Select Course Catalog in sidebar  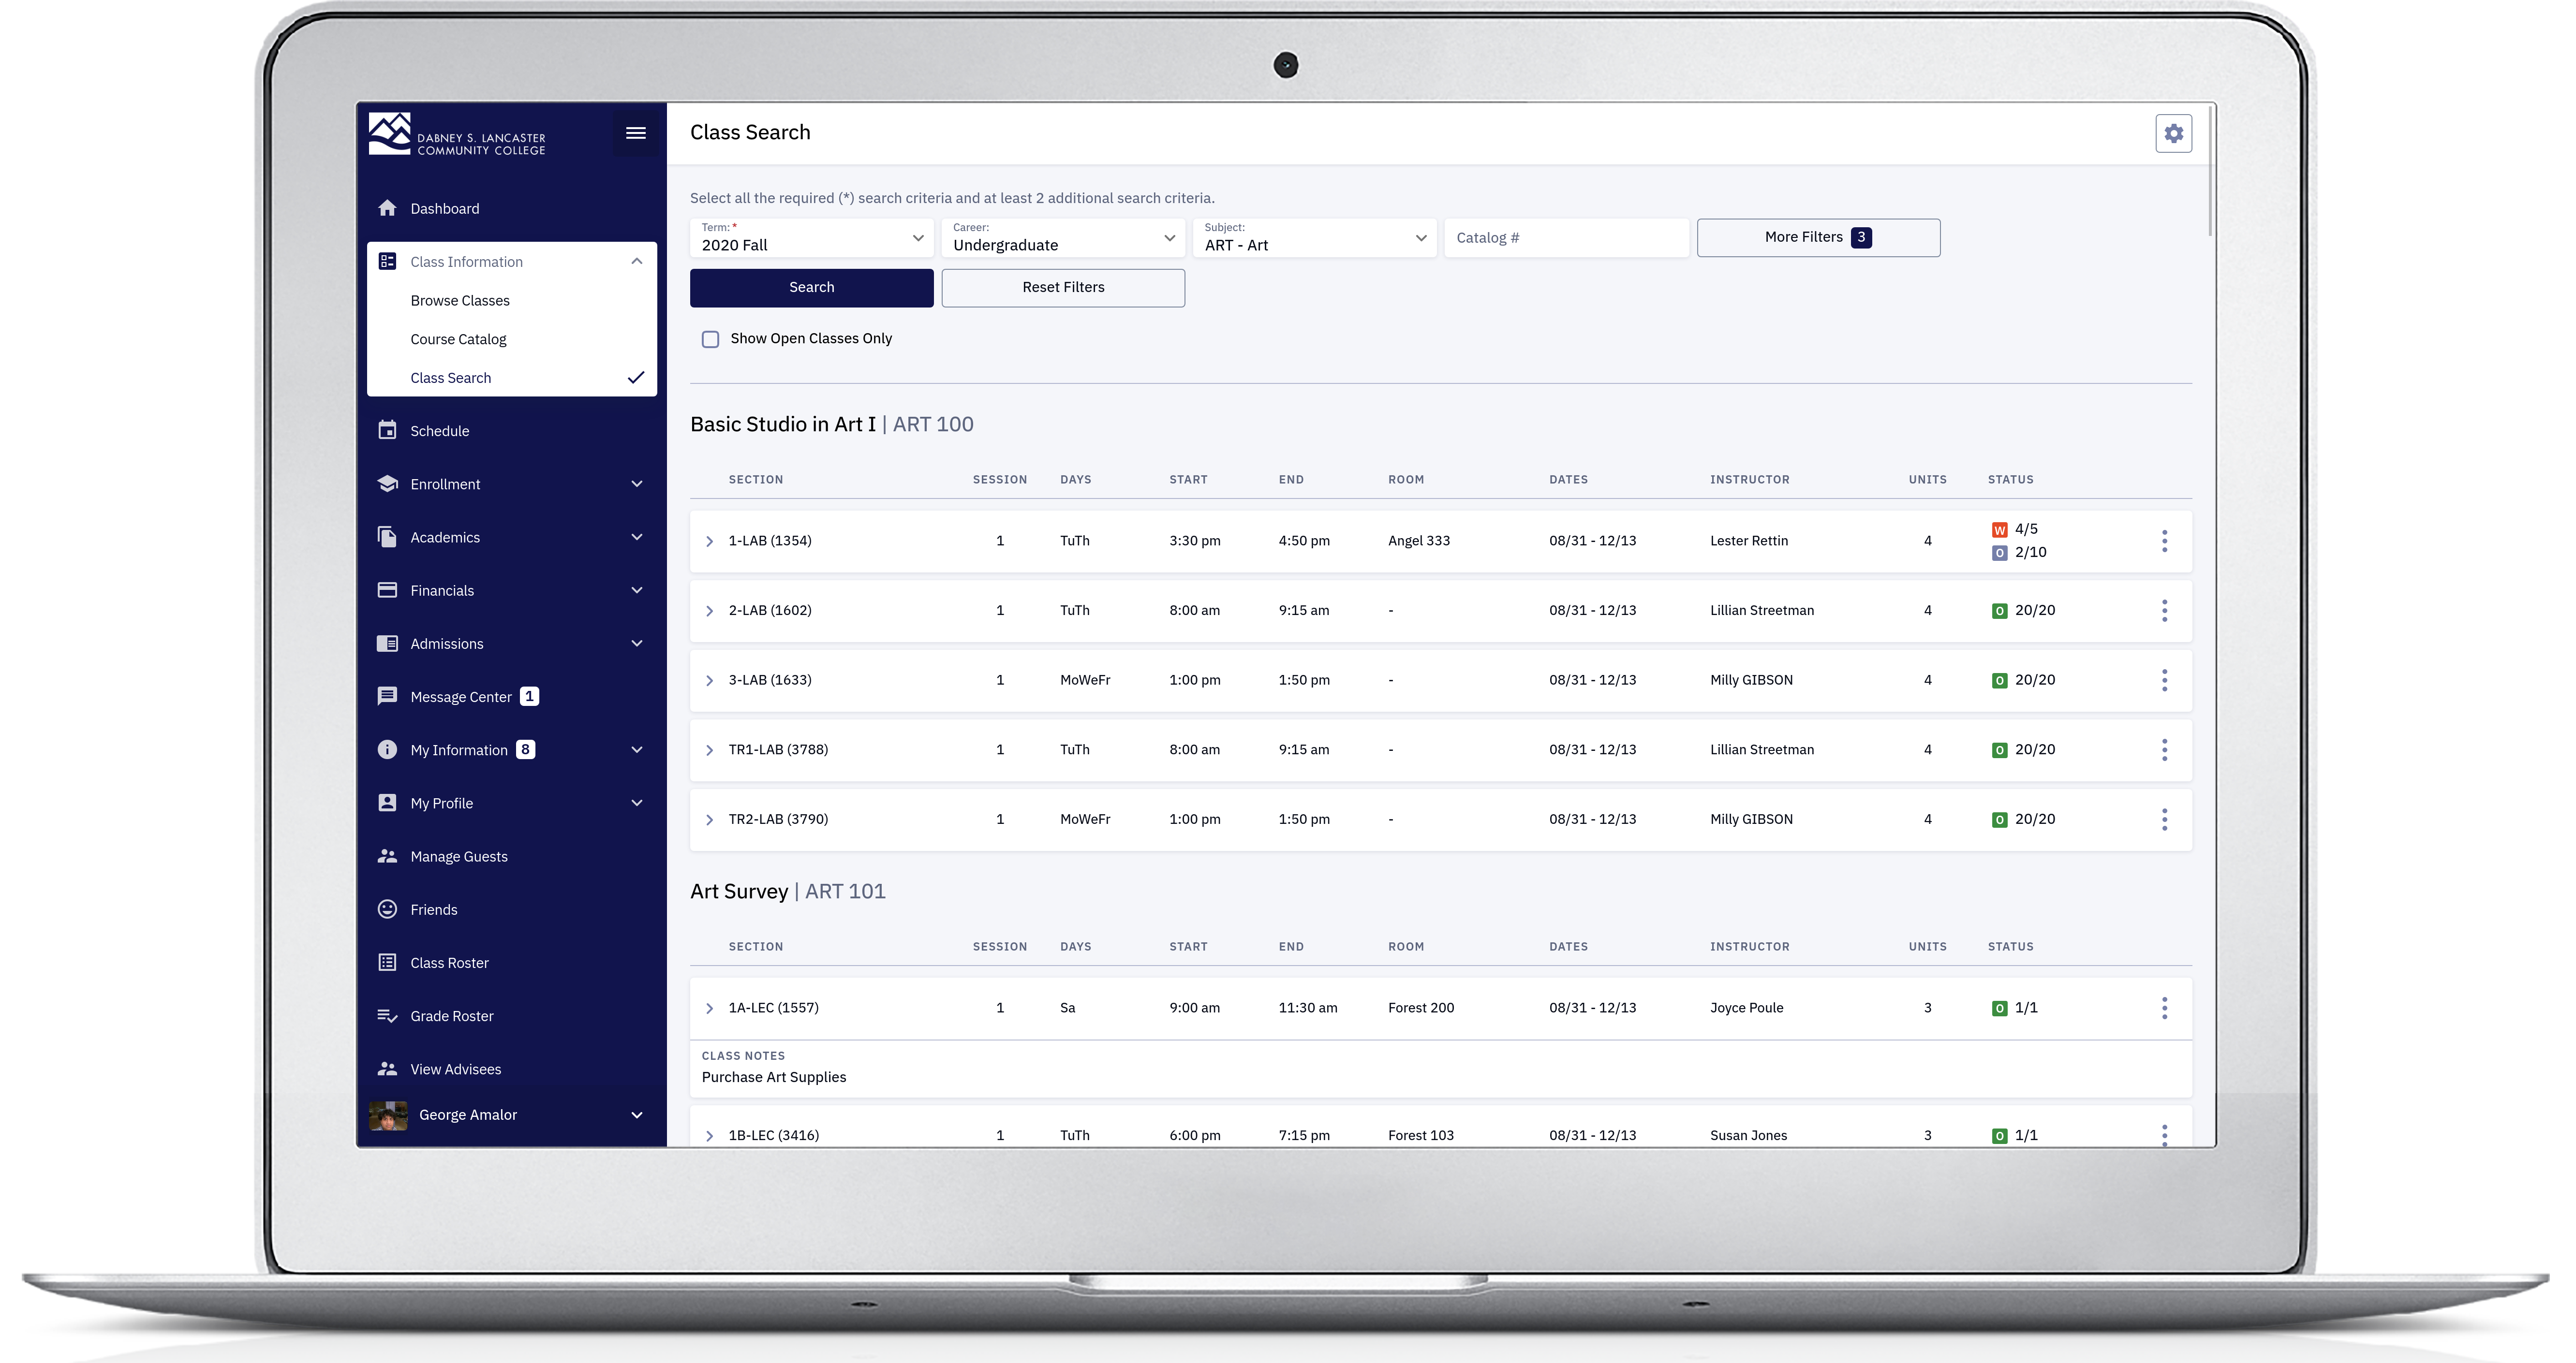(x=458, y=339)
